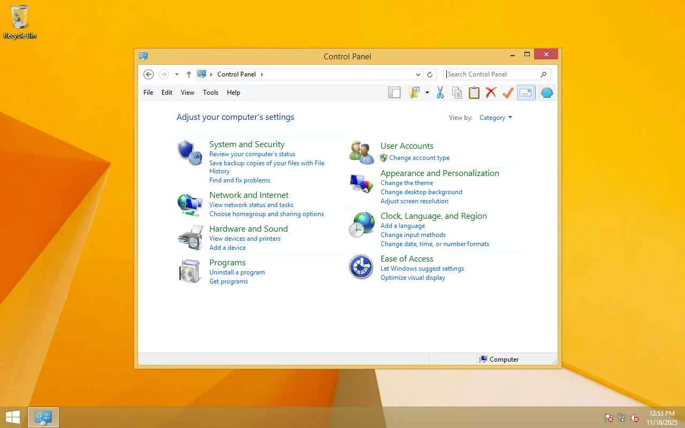Click the highlighted card toolbar icon
Viewport: 685px width, 428px height.
click(526, 93)
